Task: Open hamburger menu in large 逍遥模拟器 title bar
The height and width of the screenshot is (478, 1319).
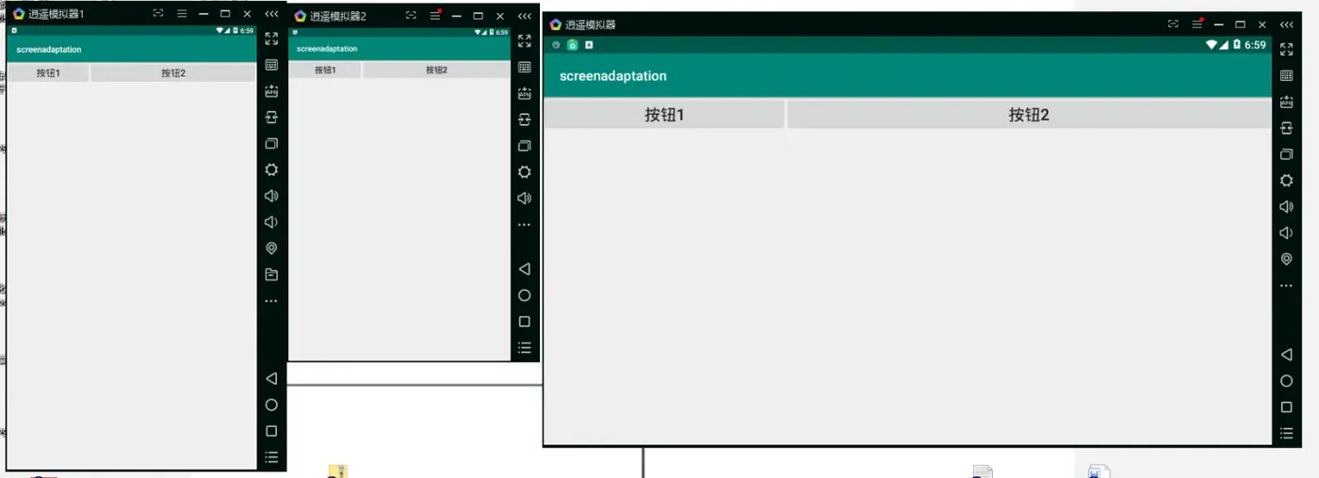Action: (x=1197, y=24)
